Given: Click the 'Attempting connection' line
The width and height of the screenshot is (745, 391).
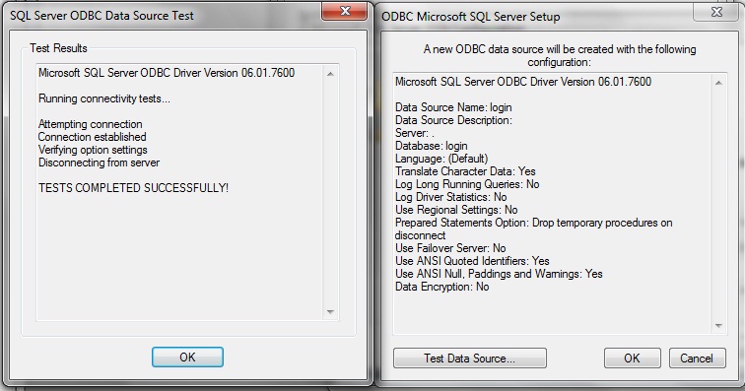Looking at the screenshot, I should [x=91, y=124].
